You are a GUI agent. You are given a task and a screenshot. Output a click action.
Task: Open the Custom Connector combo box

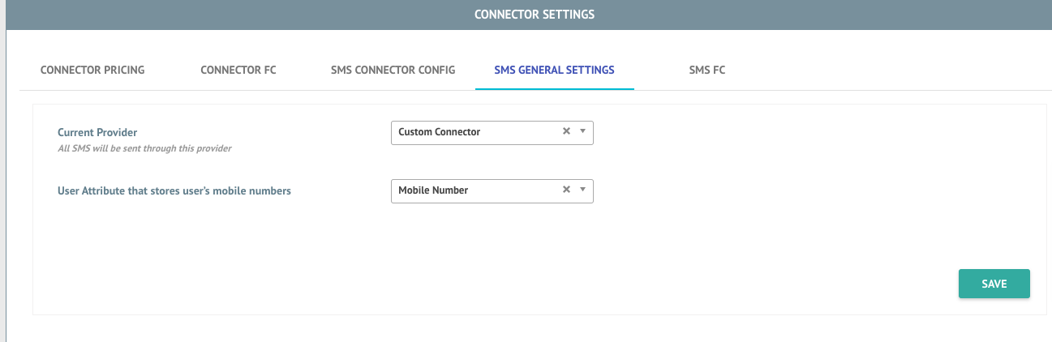[x=492, y=132]
